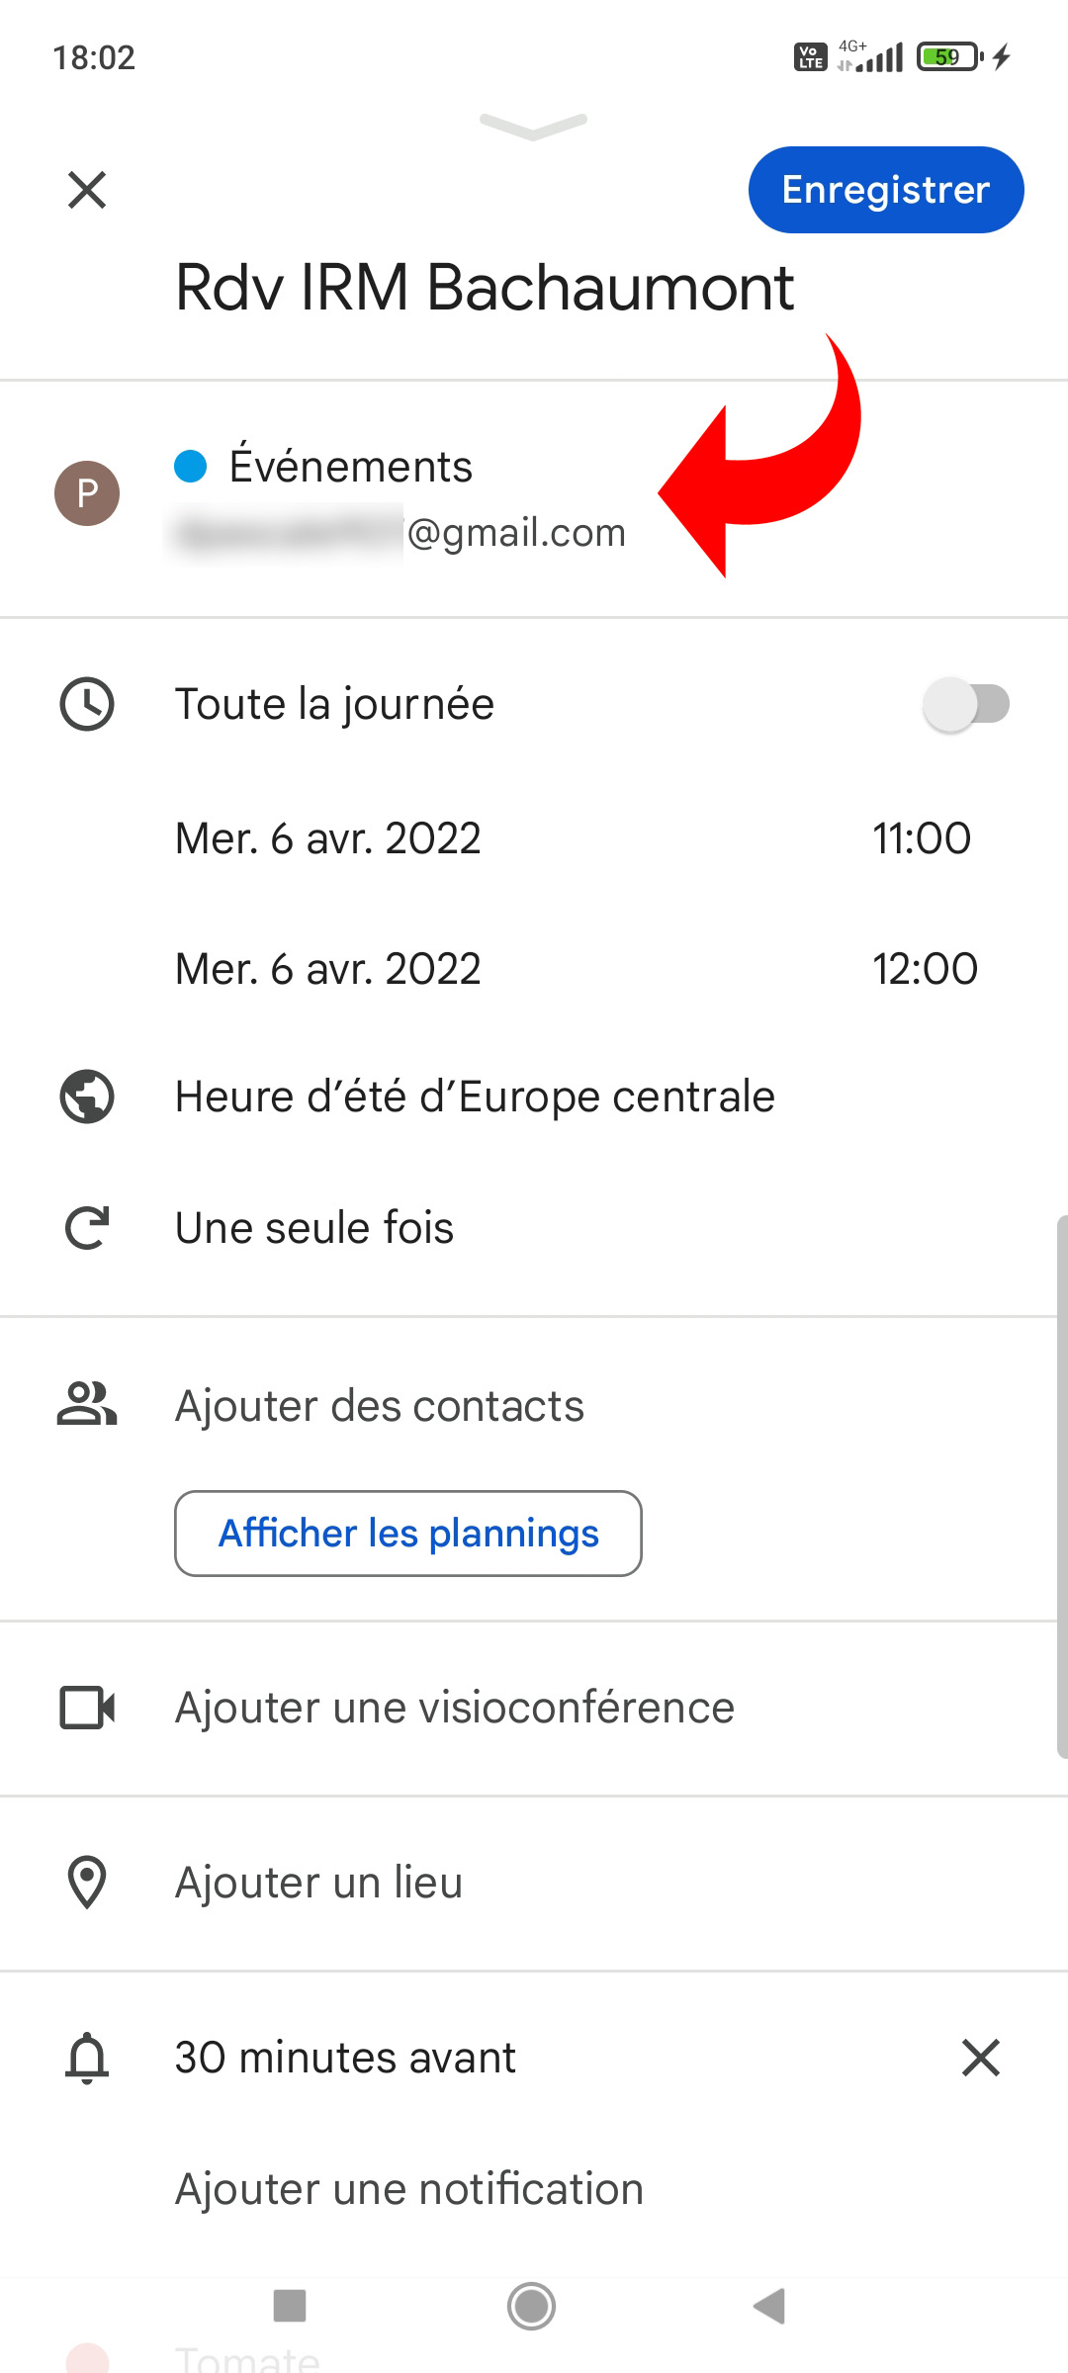Open Heure d'été d'Europe centrale time zone
This screenshot has width=1068, height=2373.
475,1097
